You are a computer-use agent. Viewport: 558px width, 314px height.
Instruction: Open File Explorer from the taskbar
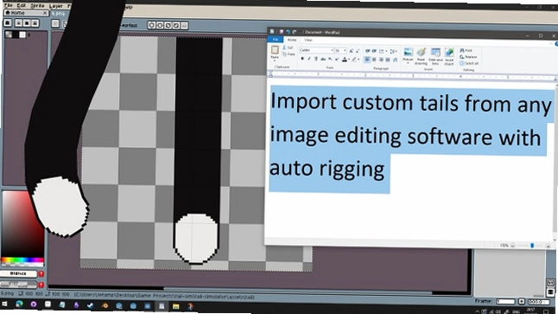pos(176,306)
